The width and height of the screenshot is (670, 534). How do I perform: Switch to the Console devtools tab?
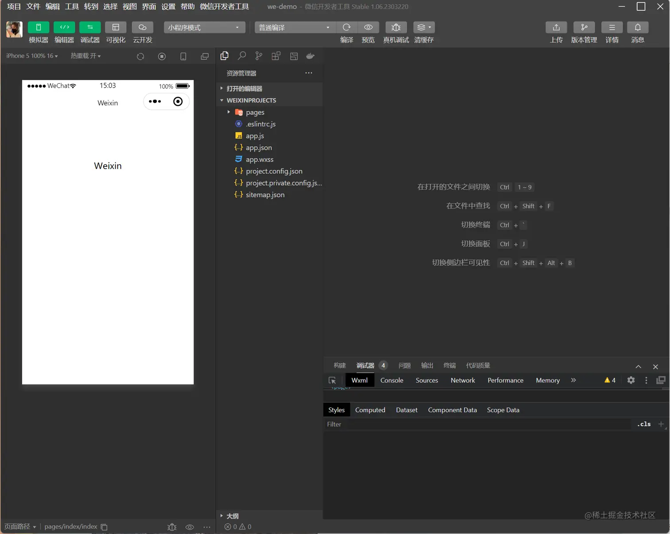392,380
